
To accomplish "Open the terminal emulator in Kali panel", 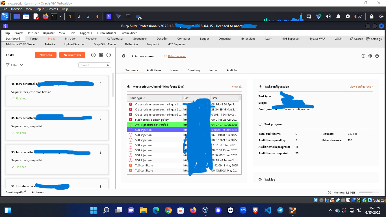I will tap(54, 16).
